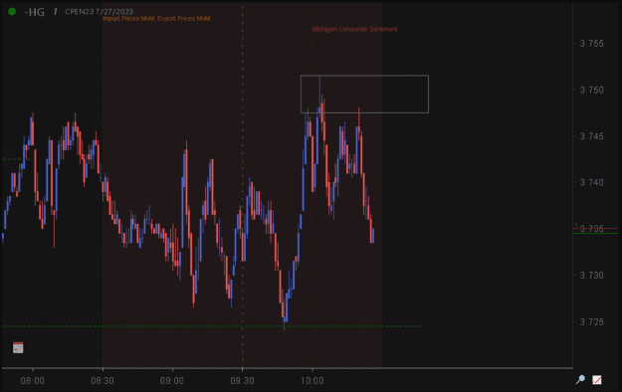This screenshot has width=622, height=392.
Task: Click the green status dot beside -HG
Action: (12, 12)
